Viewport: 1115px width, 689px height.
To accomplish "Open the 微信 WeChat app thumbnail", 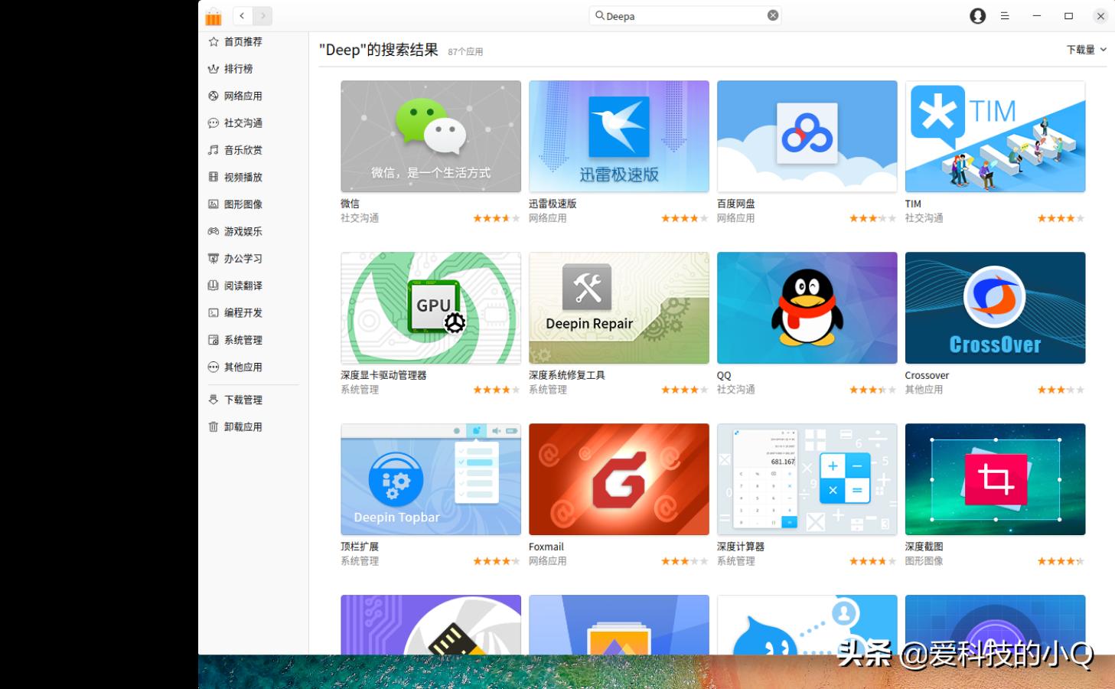I will pos(430,136).
